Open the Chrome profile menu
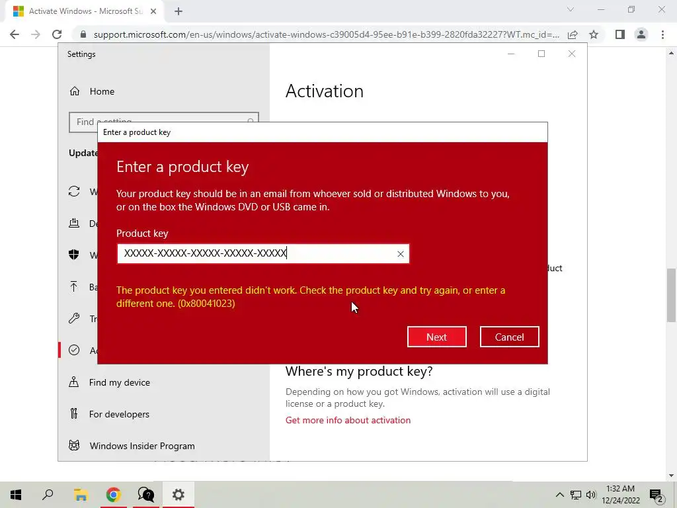The width and height of the screenshot is (677, 508). [x=641, y=34]
